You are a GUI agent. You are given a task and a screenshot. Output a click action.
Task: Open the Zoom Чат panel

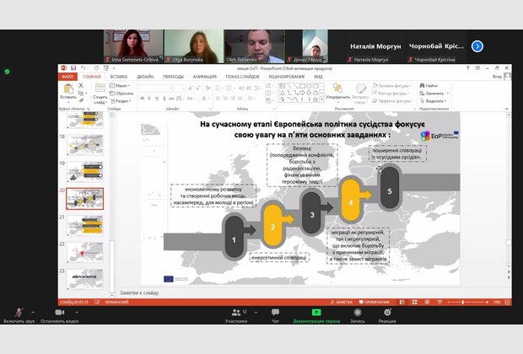click(275, 313)
